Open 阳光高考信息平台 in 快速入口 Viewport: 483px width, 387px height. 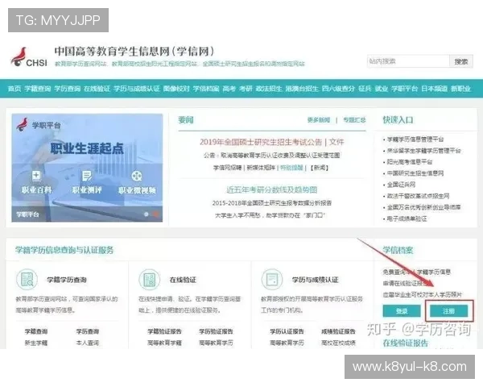coord(410,162)
